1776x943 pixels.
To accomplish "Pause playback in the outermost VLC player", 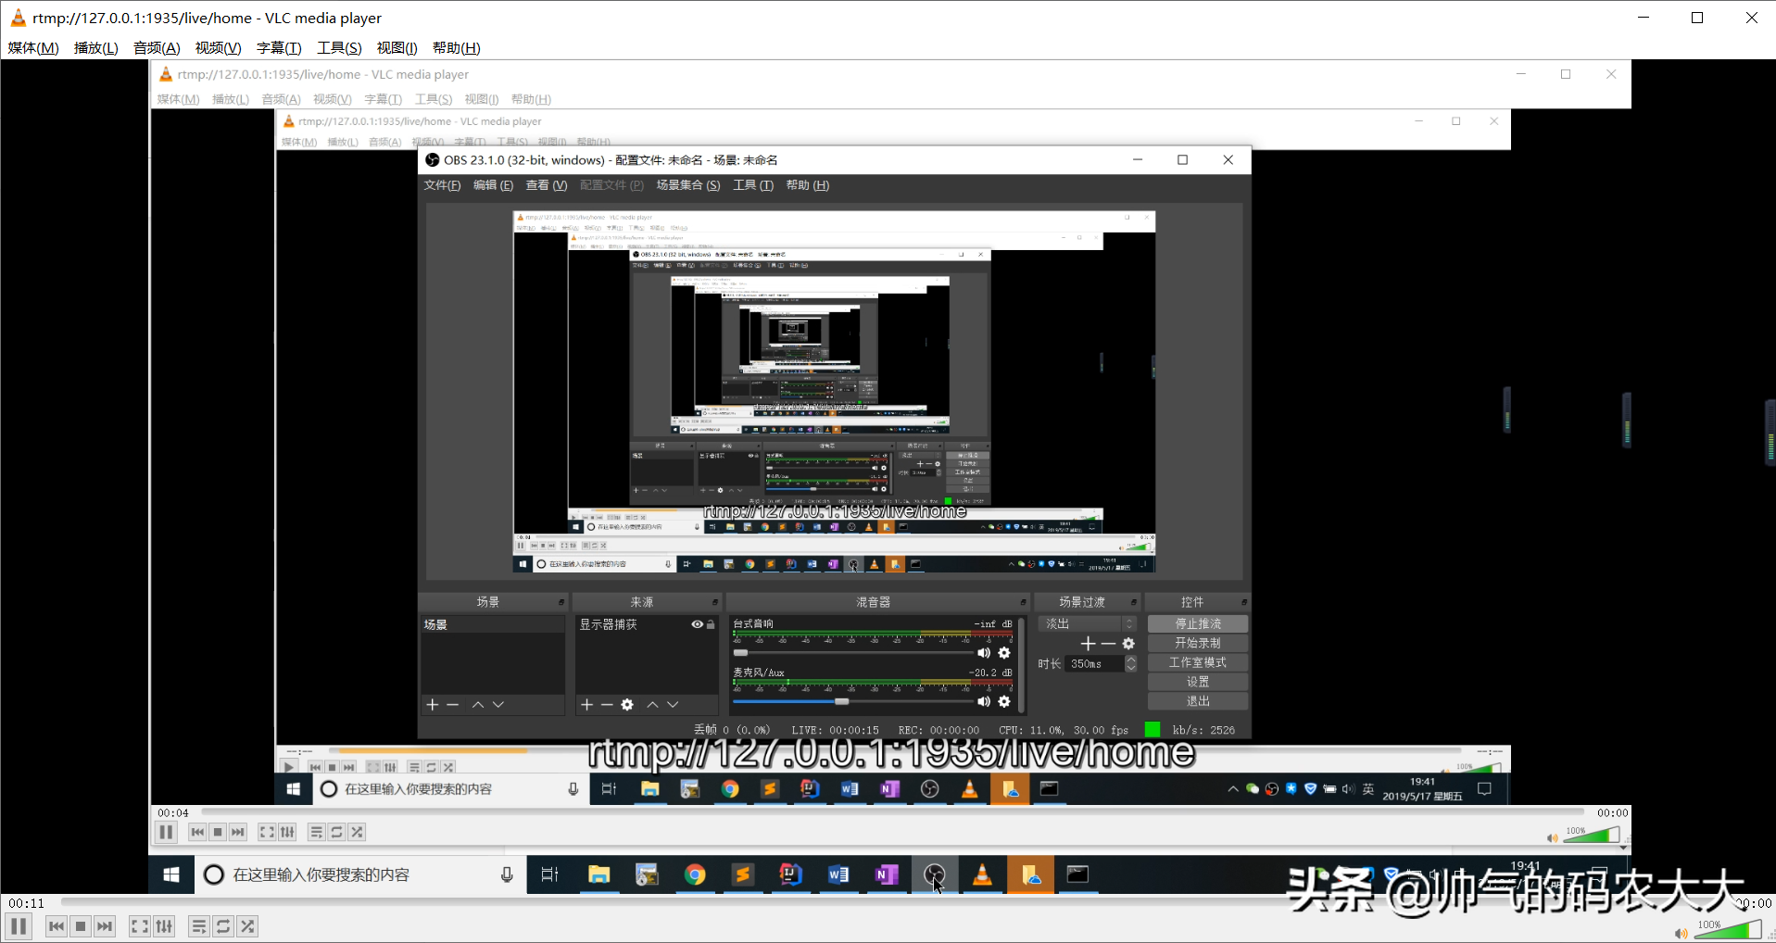I will (19, 926).
